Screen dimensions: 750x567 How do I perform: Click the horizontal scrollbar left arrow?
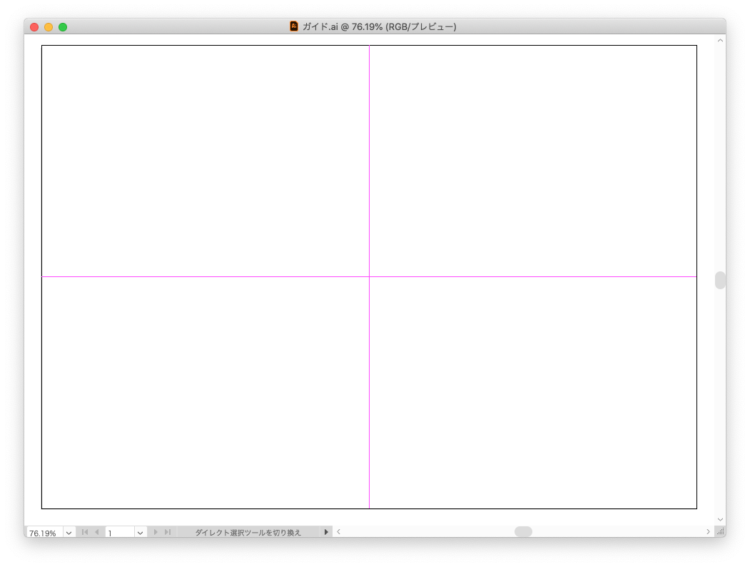[339, 531]
